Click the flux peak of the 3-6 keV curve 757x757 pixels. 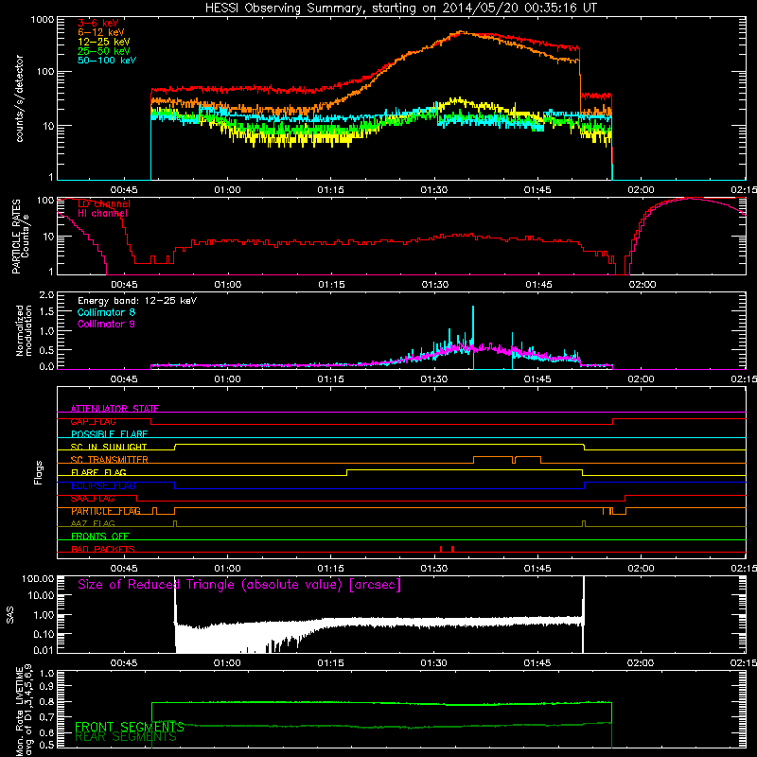coord(461,32)
